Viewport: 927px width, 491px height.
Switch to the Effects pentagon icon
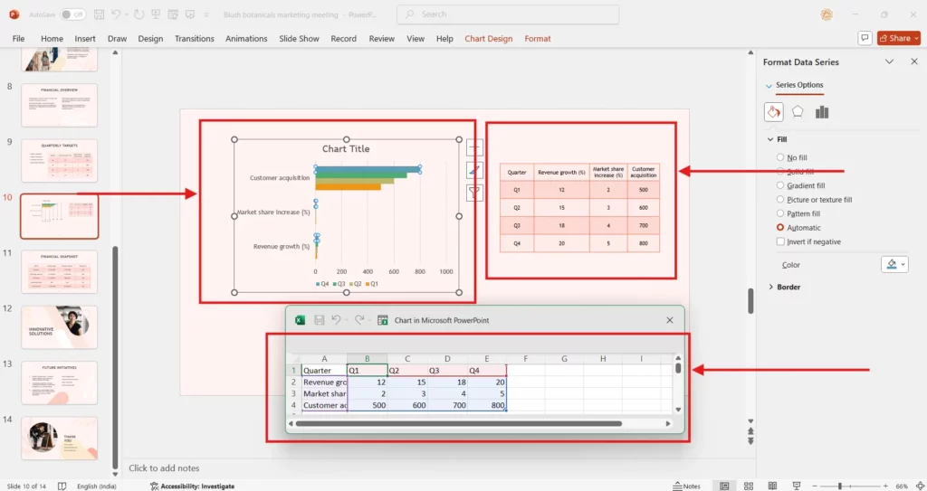tap(798, 112)
